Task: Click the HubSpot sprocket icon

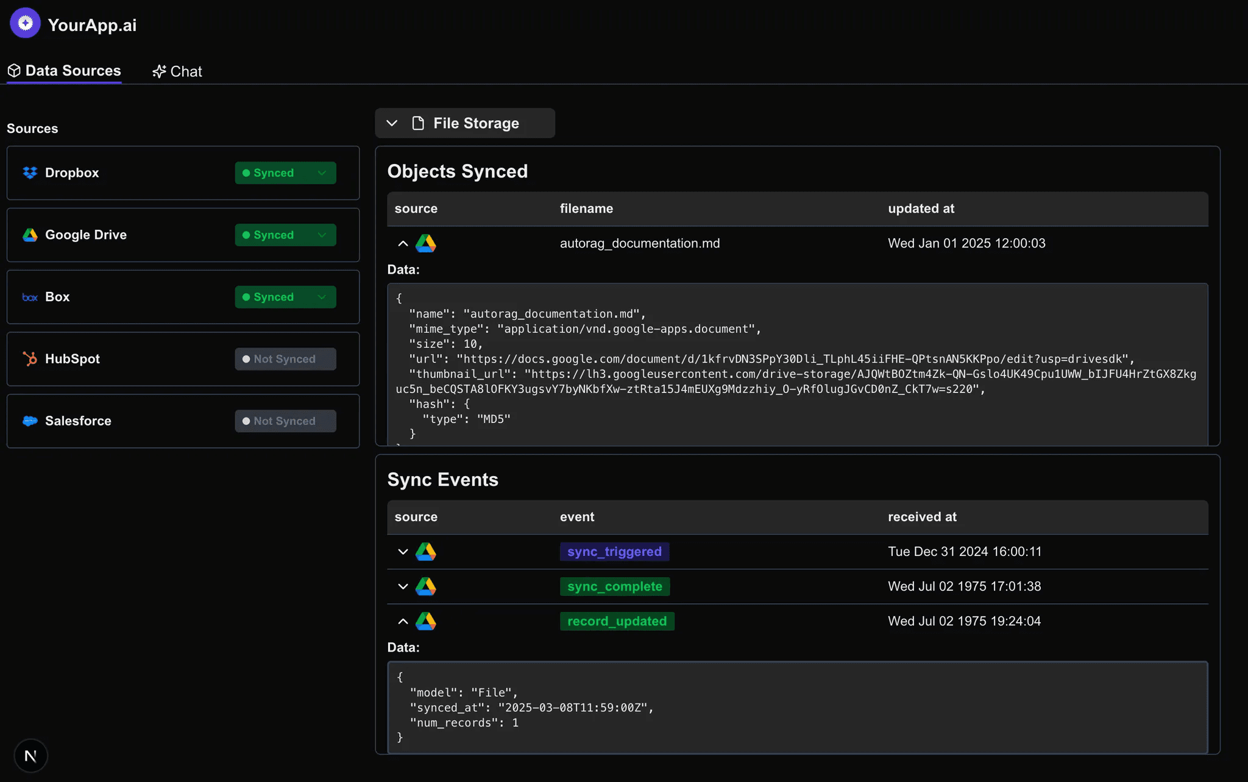Action: point(30,359)
